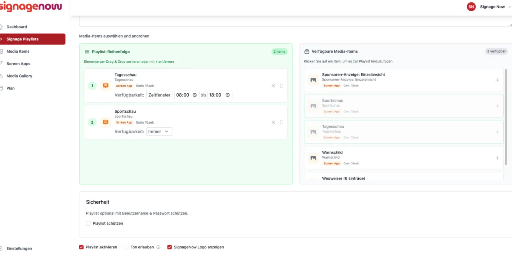Click the 18:00 end time field
The width and height of the screenshot is (512, 256).
tap(220, 95)
